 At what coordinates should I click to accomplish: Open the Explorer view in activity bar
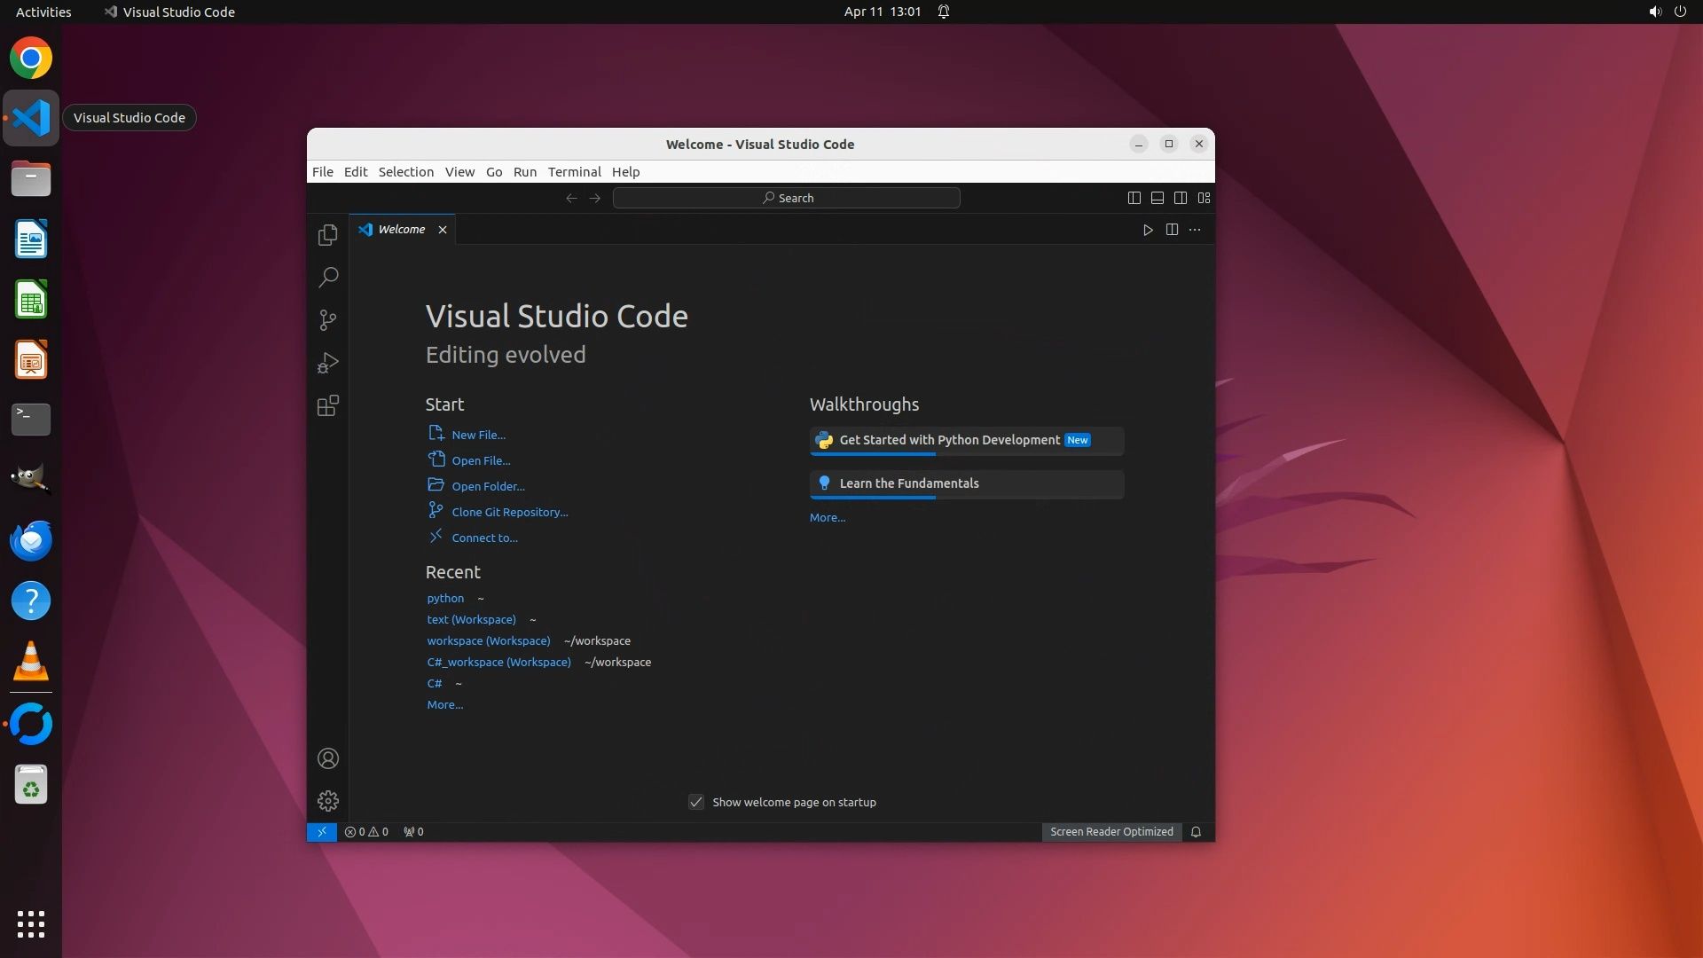pos(327,235)
